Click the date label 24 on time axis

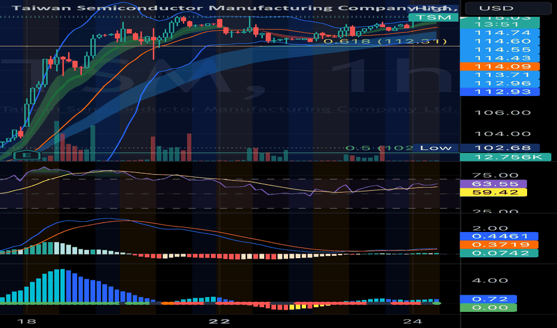tap(412, 321)
